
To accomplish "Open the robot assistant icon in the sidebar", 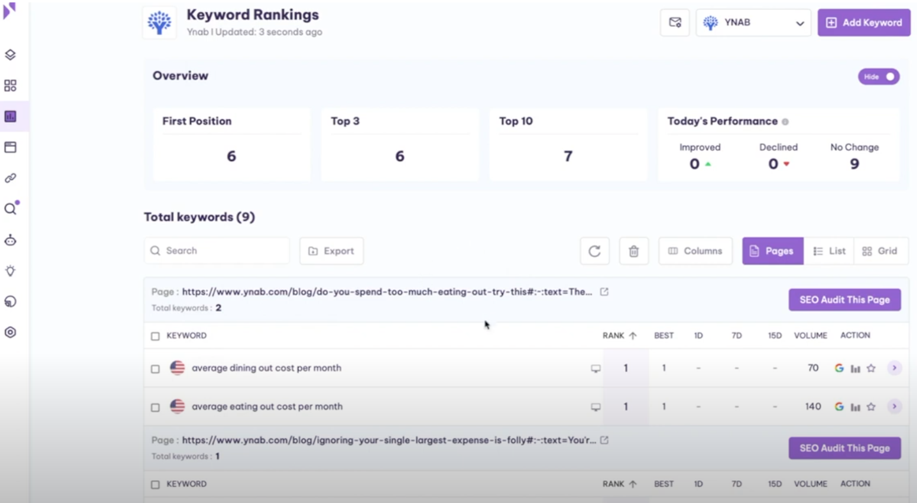I will click(10, 240).
